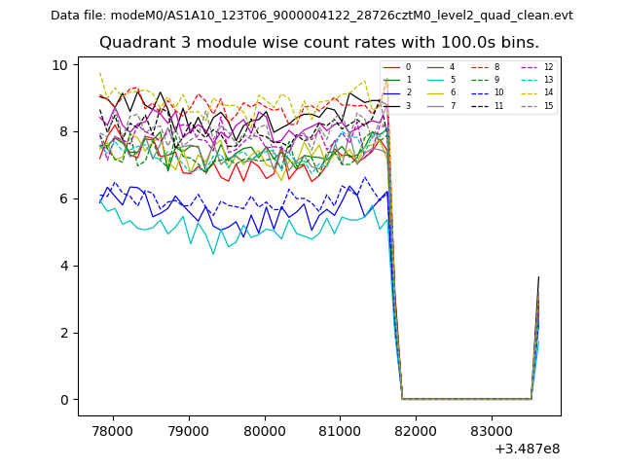Select the cyan solid legend line for module 5
This screenshot has width=623, height=467.
436,80
